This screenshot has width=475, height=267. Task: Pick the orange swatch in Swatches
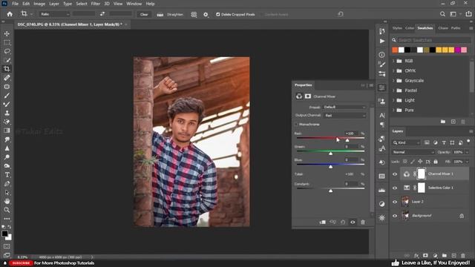[x=395, y=50]
